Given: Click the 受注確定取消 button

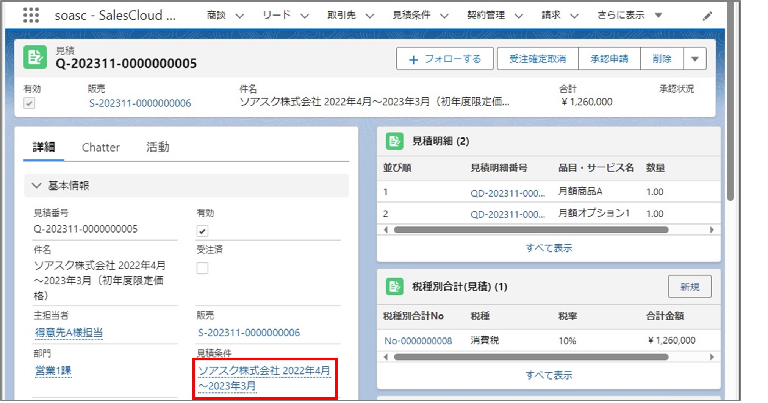Looking at the screenshot, I should (x=538, y=59).
